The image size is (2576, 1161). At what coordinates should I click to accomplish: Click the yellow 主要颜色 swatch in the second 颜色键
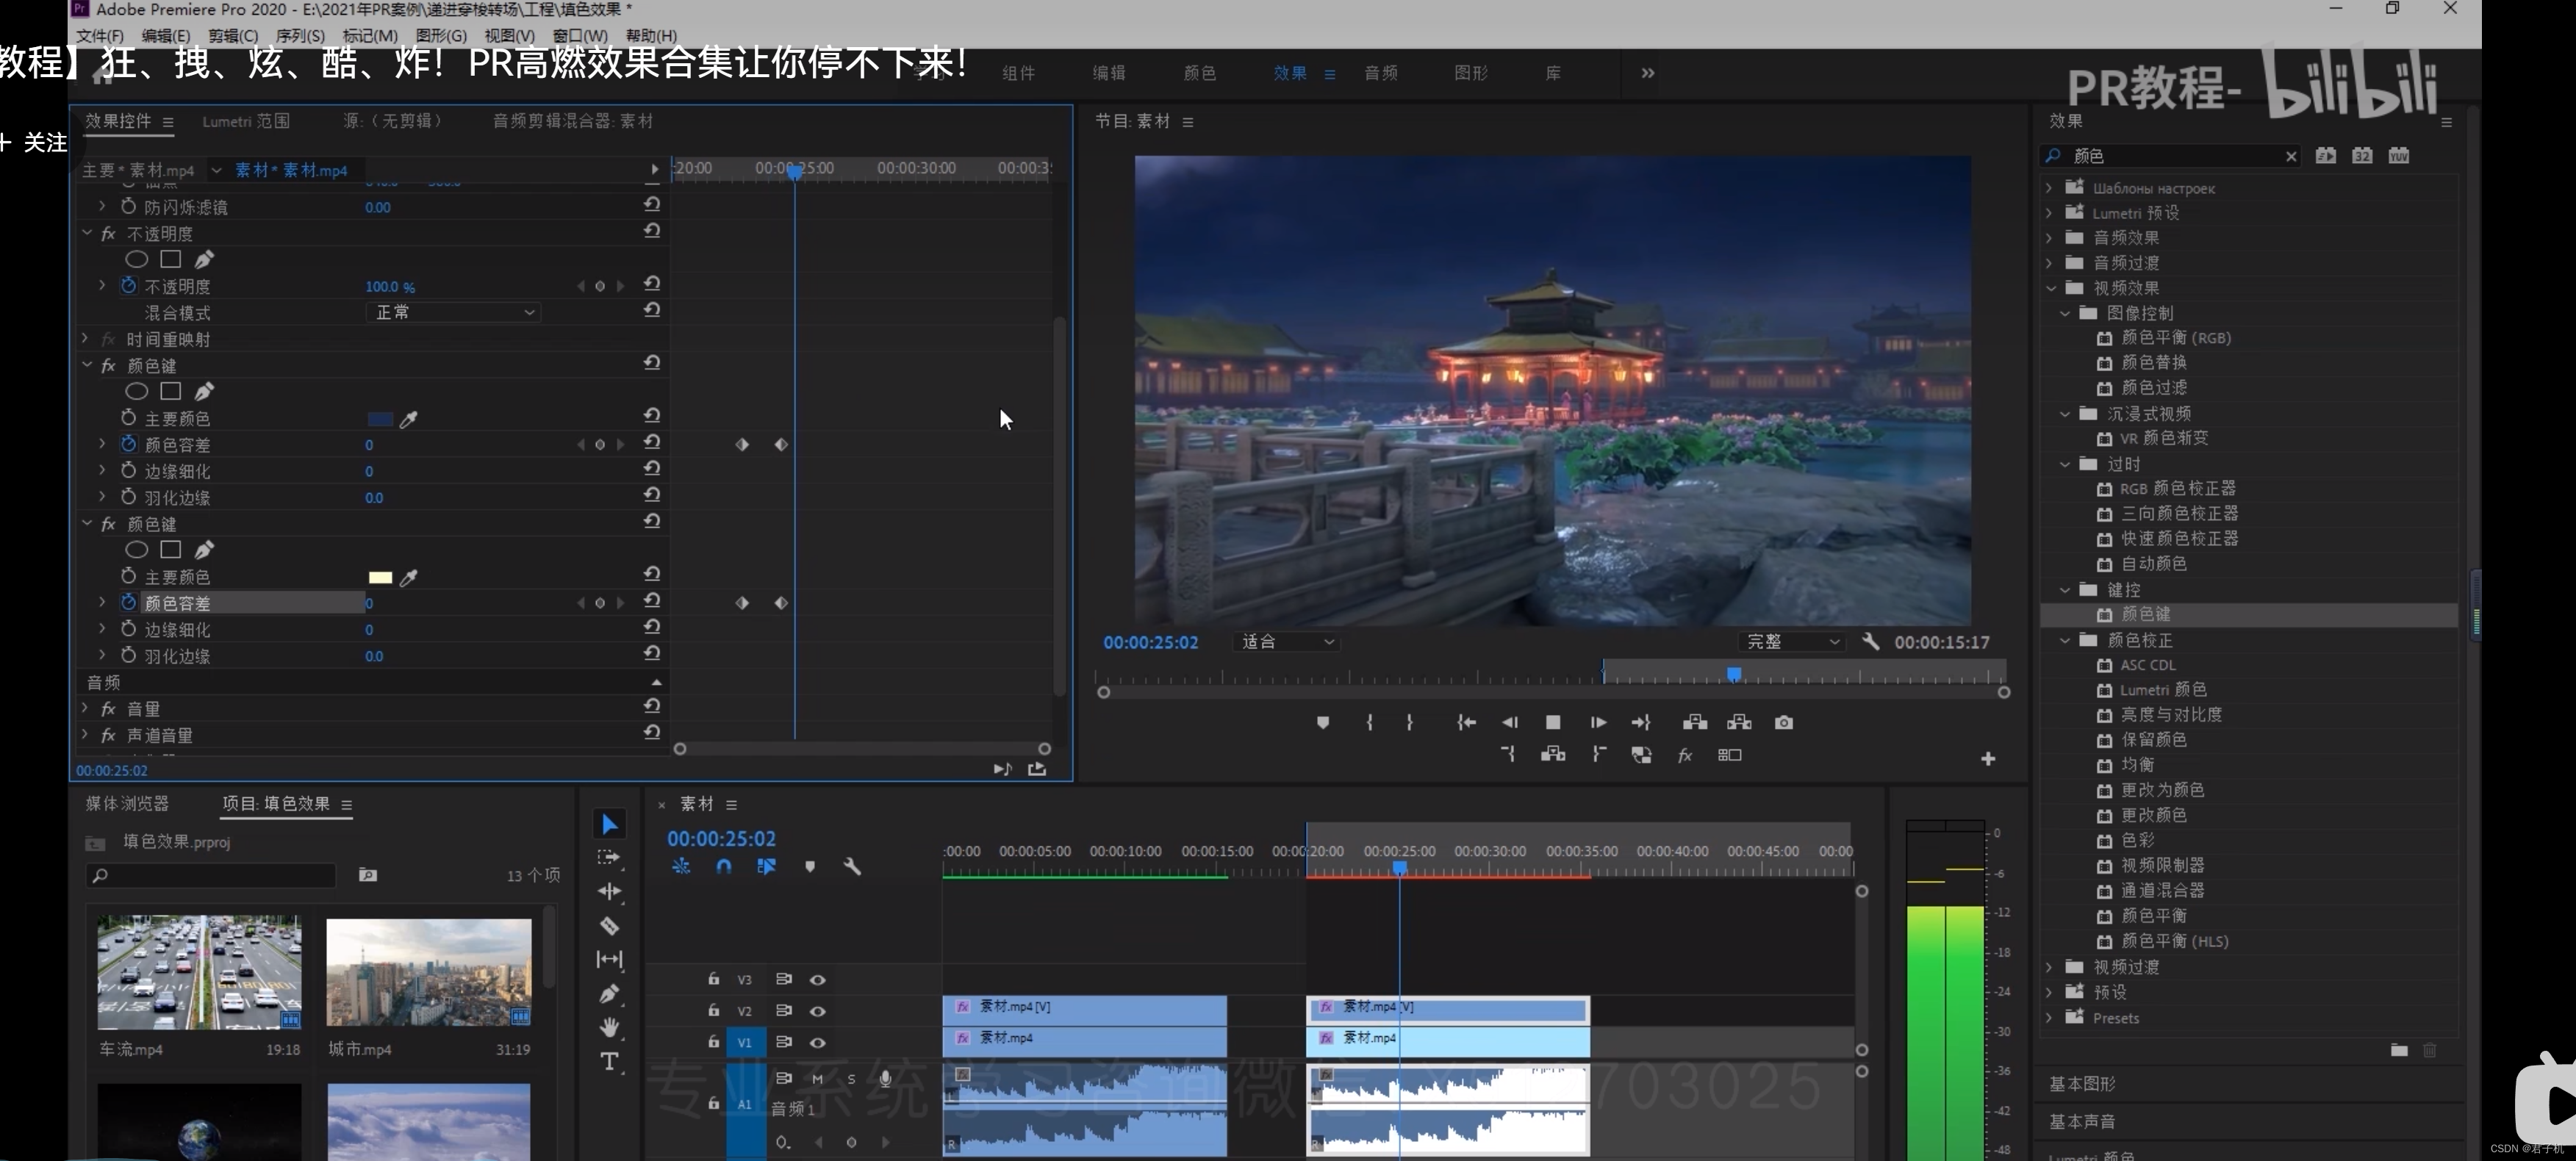click(380, 577)
